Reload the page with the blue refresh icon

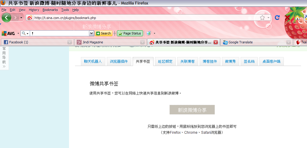coord(277,18)
